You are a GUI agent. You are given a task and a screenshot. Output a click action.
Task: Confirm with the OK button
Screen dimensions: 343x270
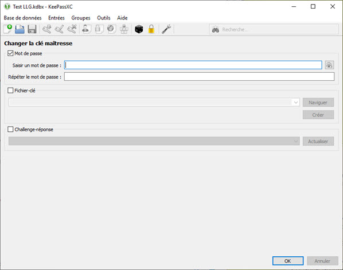click(x=288, y=261)
